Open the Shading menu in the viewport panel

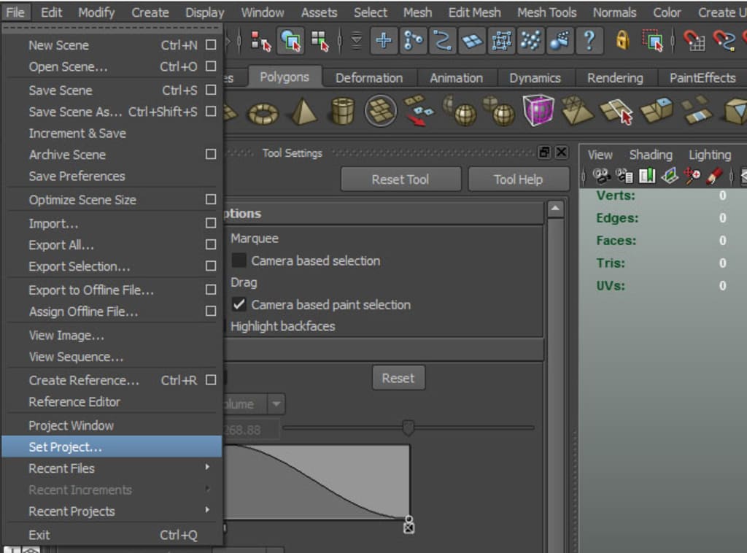pos(650,155)
